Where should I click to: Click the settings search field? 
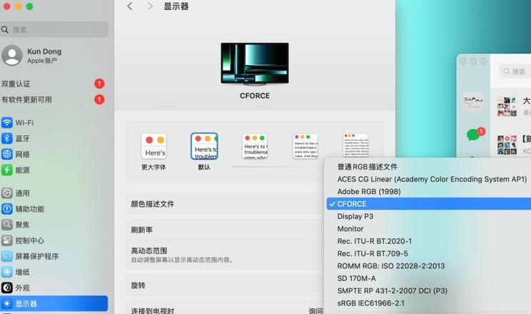[54, 29]
